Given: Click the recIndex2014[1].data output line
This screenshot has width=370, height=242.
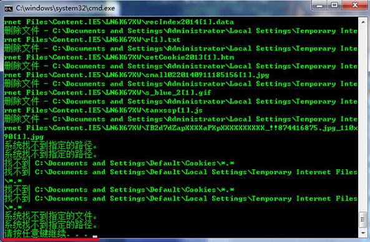Looking at the screenshot, I should click(119, 22).
